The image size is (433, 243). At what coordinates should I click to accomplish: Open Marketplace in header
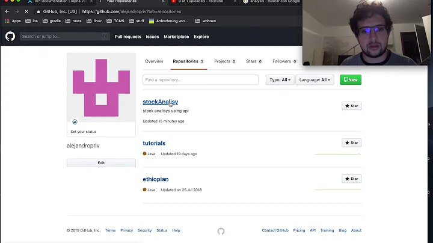tap(176, 37)
